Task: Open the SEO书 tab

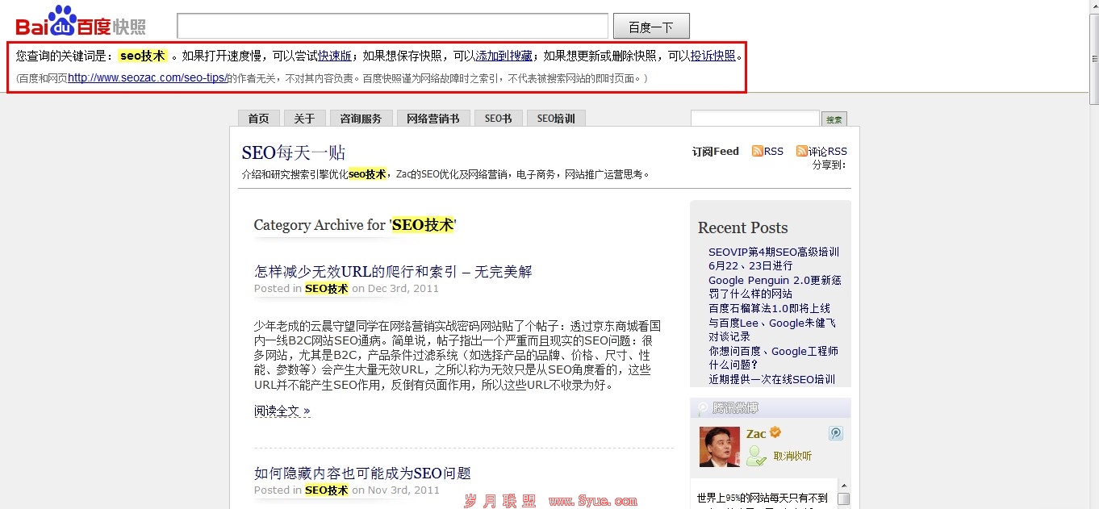Action: tap(498, 119)
